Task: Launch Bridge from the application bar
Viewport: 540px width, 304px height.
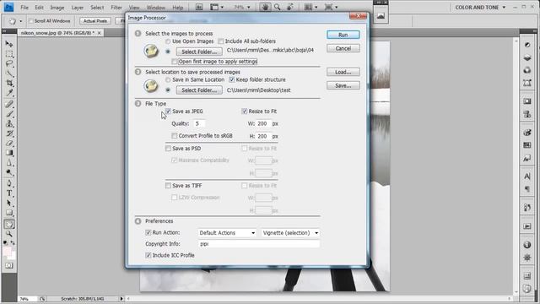Action: (x=199, y=7)
